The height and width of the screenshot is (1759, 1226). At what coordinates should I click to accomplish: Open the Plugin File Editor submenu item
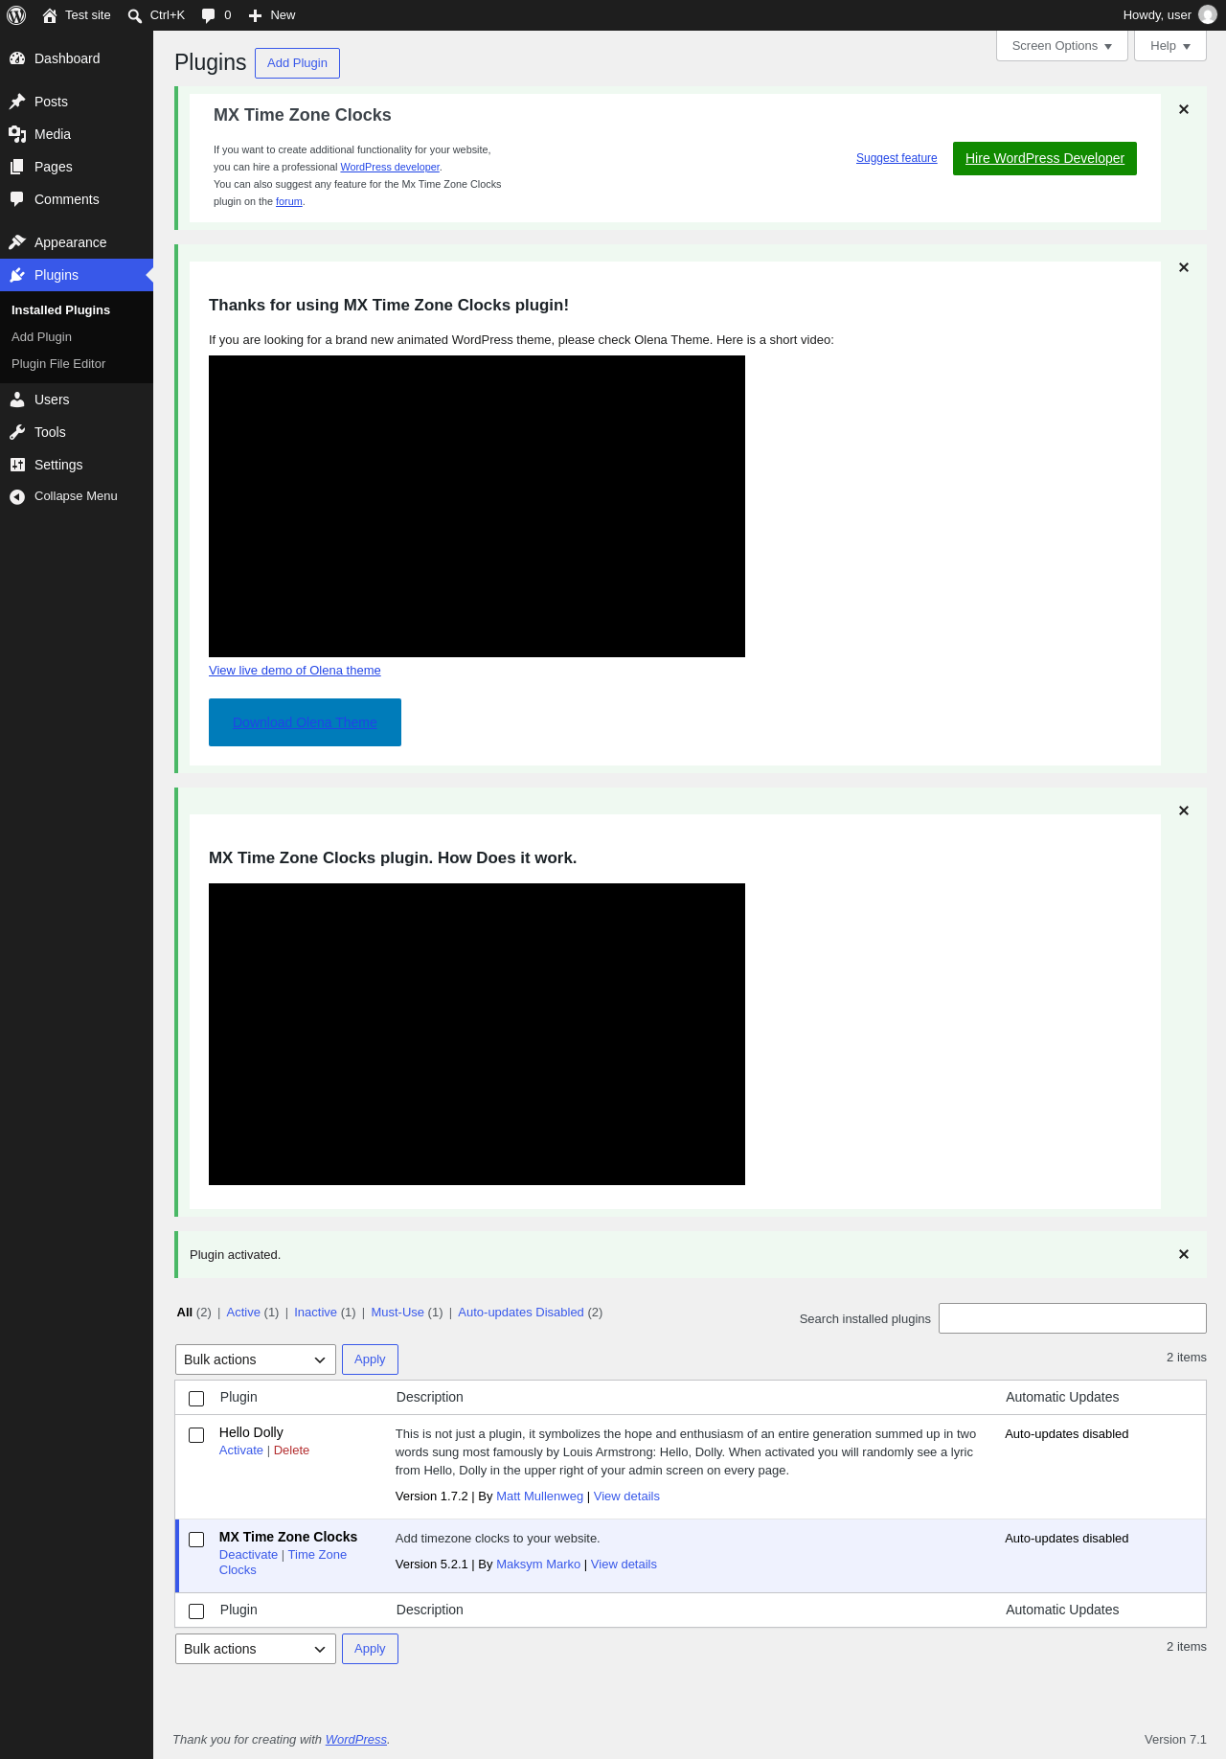pyautogui.click(x=58, y=364)
